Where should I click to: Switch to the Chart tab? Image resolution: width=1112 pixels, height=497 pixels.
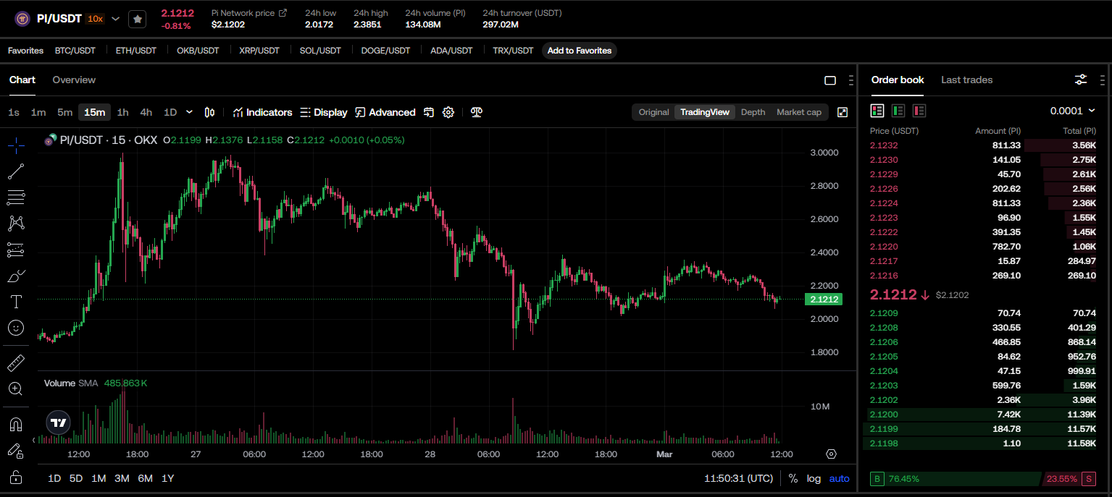tap(22, 80)
